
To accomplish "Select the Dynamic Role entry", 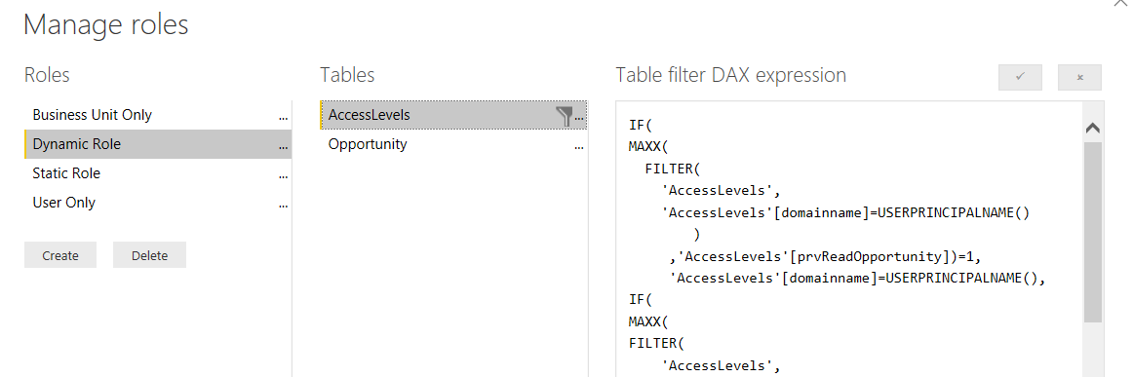I will click(x=158, y=144).
